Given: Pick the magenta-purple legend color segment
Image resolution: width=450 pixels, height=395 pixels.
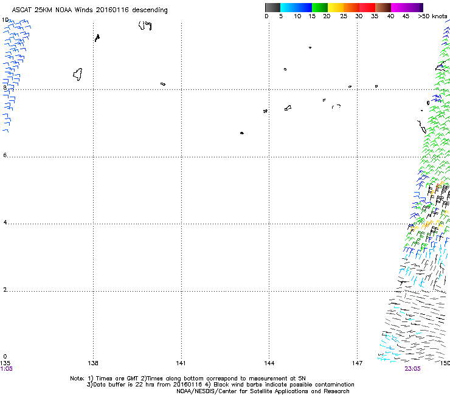Looking at the screenshot, I should point(407,7).
